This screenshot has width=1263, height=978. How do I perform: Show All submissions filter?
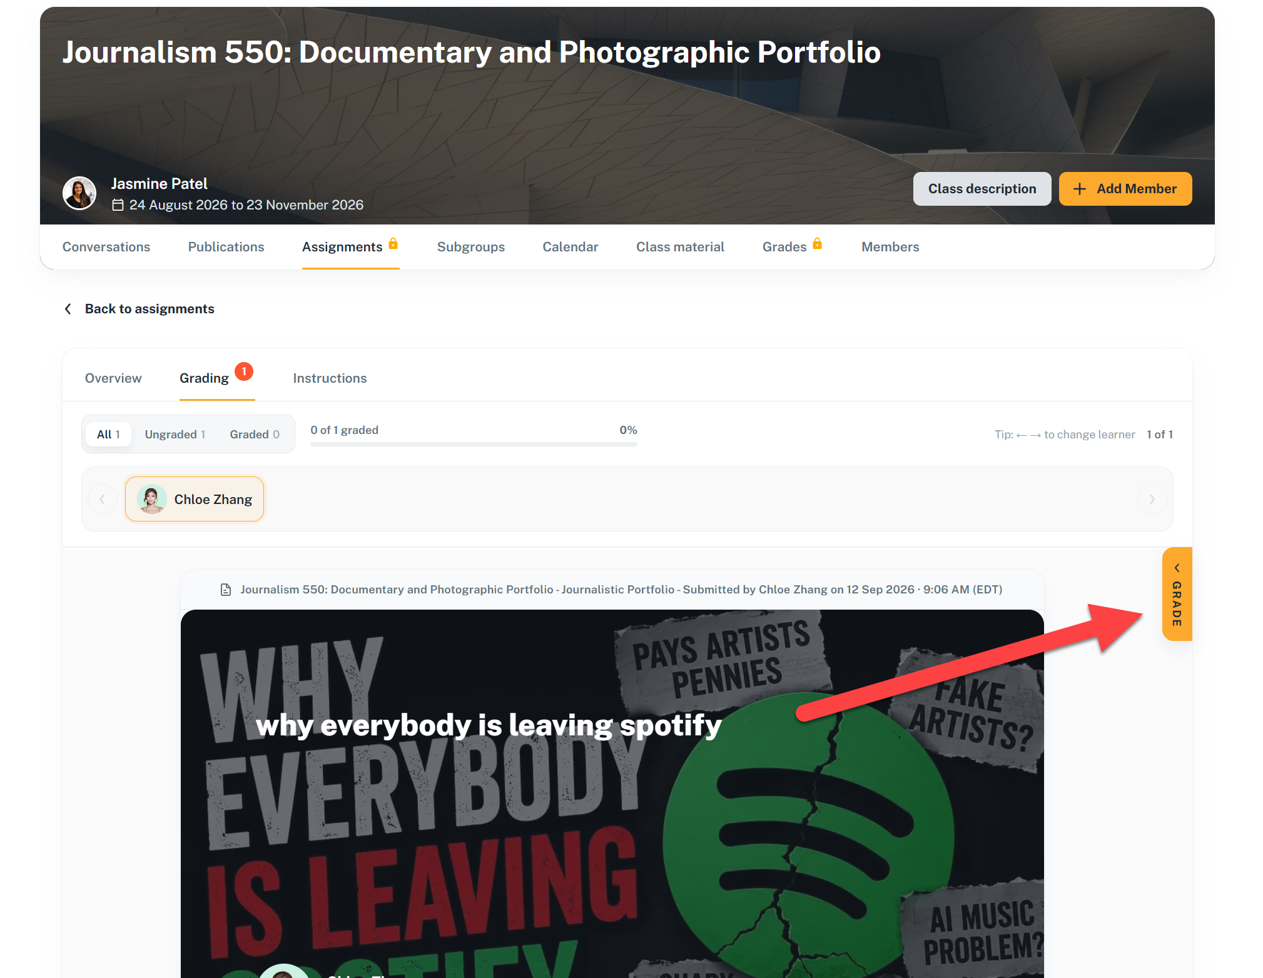click(108, 435)
